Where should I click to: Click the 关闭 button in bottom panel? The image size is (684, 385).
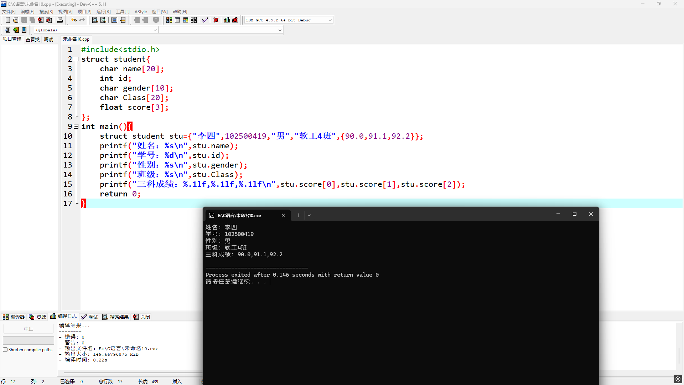[141, 317]
